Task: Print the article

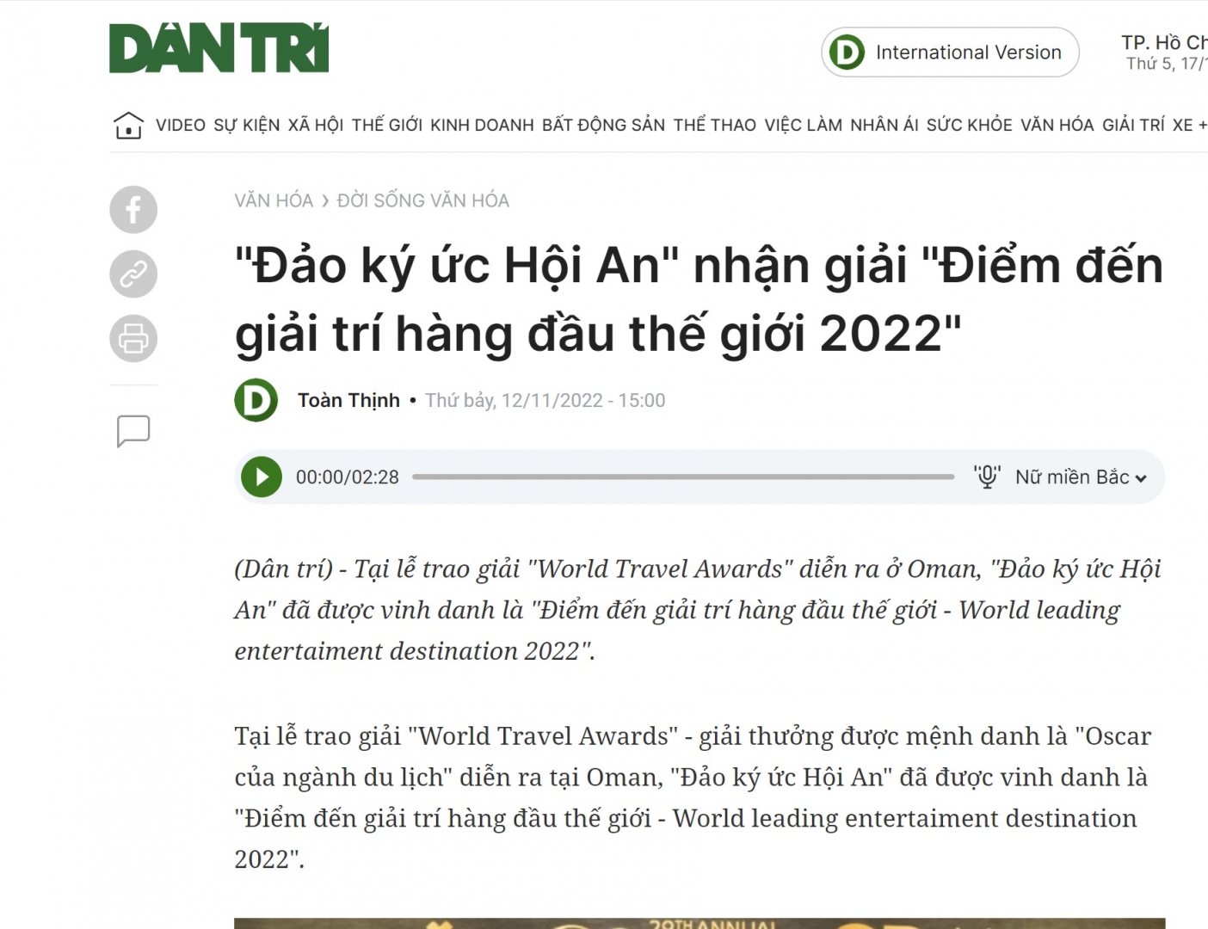Action: [x=133, y=338]
